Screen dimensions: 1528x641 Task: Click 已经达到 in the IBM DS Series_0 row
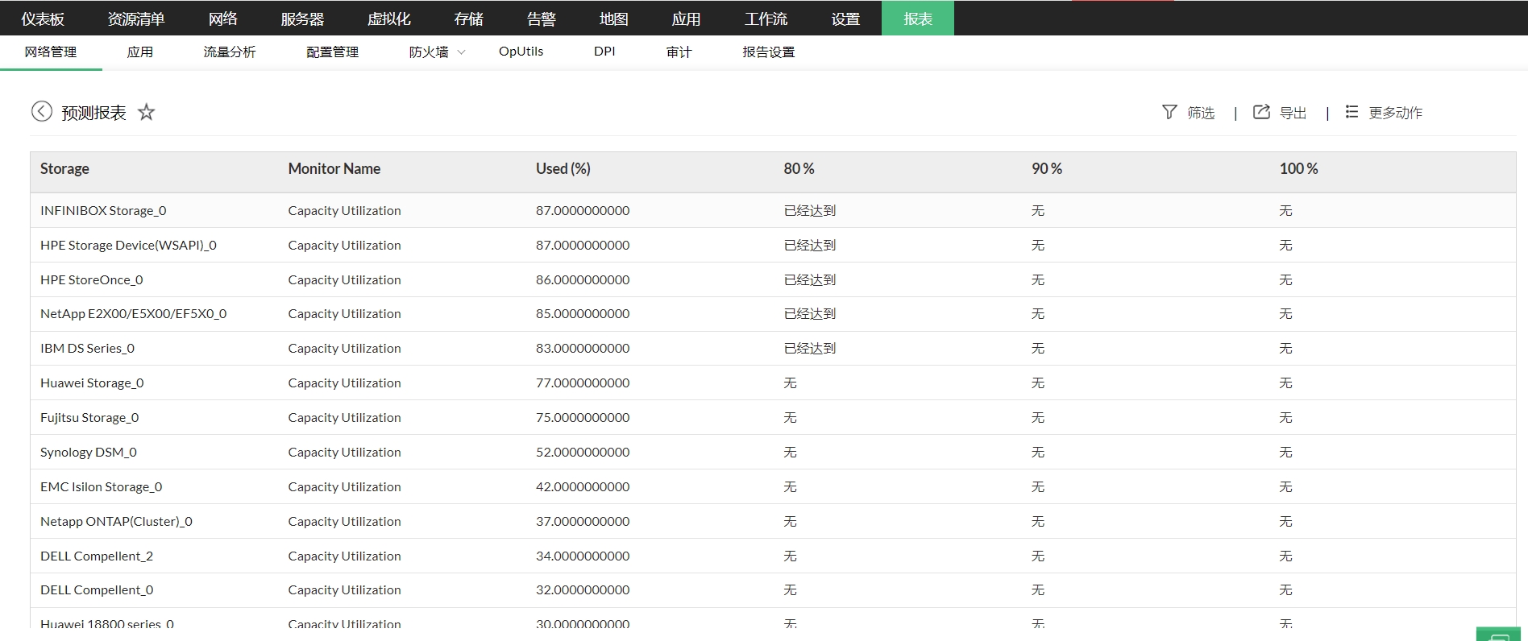(x=810, y=349)
